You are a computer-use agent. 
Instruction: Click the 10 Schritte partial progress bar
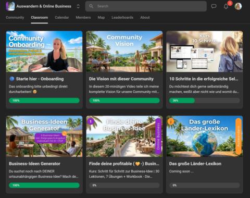[x=205, y=101]
